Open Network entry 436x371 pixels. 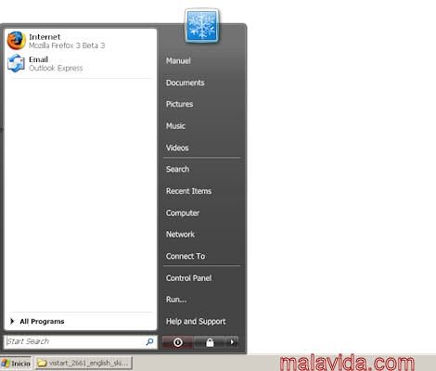180,235
